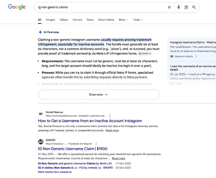Image resolution: width=216 pixels, height=178 pixels.
Task: Click the '25 Mar 2025' date text
Action: coord(123,168)
